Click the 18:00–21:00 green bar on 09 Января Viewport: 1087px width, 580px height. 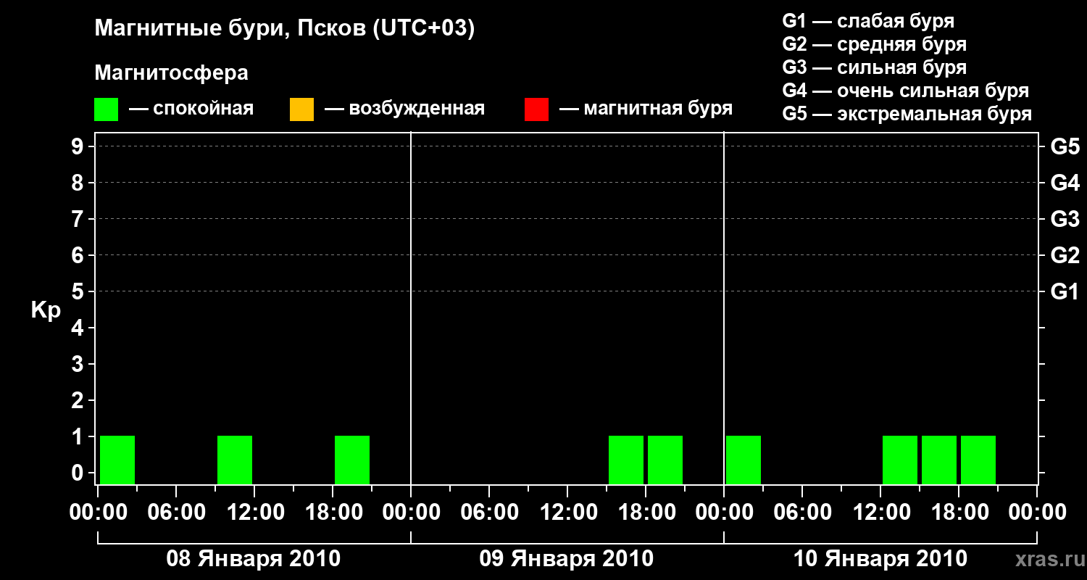coord(665,460)
